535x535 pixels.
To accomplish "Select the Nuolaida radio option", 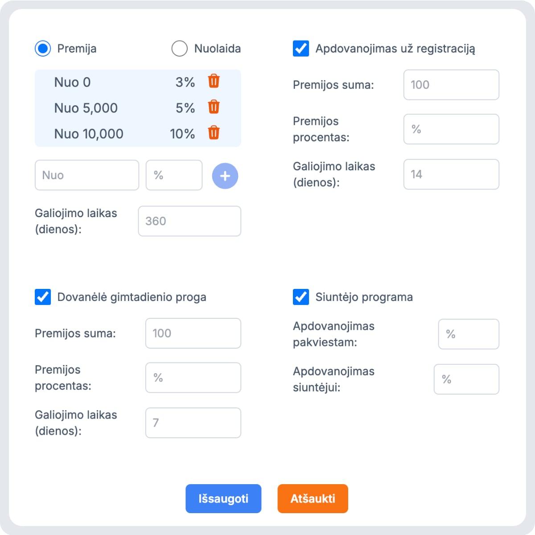I will [x=179, y=49].
